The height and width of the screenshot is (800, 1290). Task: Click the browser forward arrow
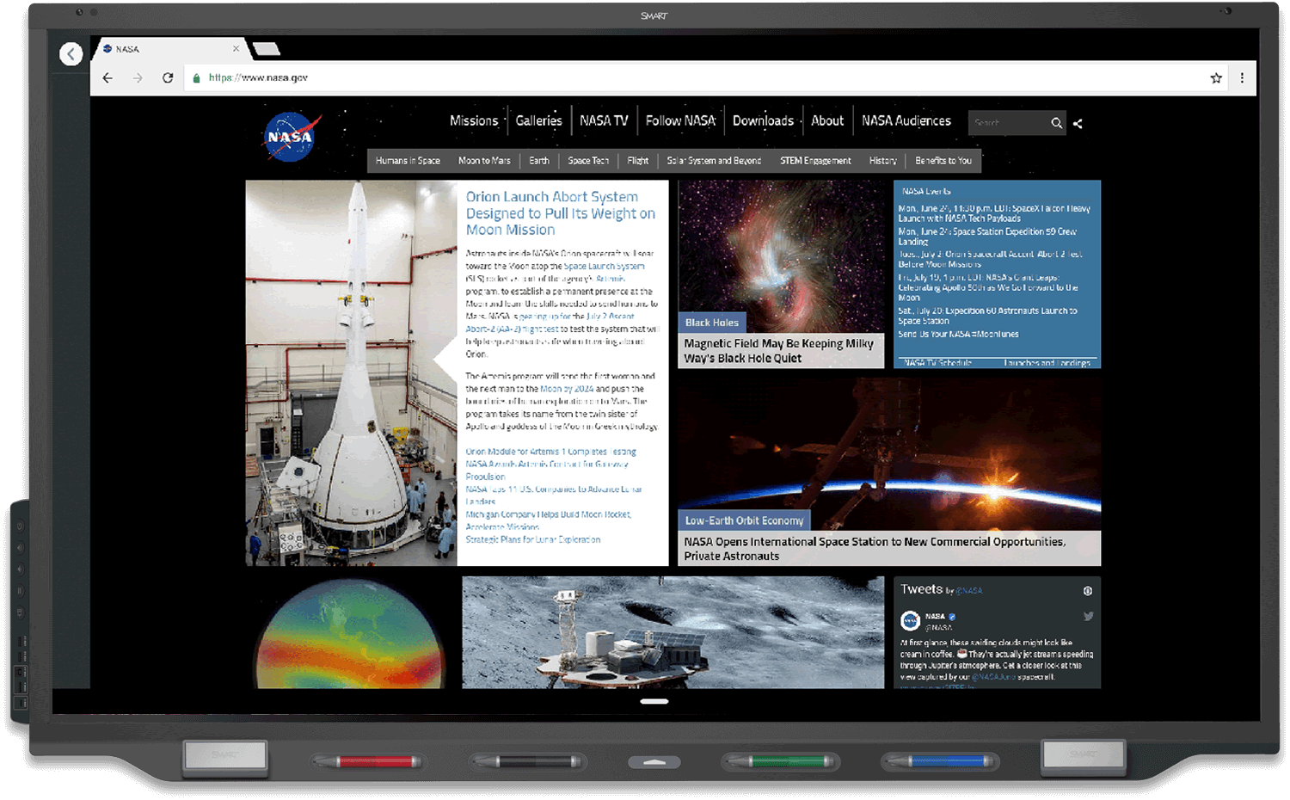(138, 77)
